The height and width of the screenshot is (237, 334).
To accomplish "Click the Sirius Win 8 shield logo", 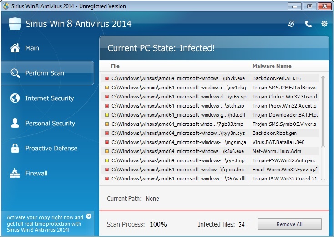I will tap(15, 23).
